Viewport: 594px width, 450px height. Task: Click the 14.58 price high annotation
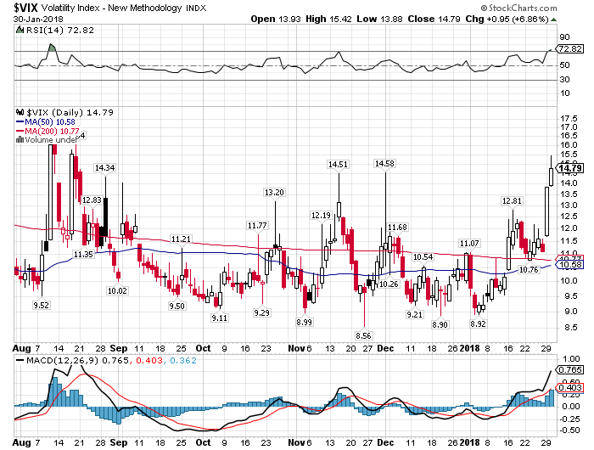(x=384, y=163)
